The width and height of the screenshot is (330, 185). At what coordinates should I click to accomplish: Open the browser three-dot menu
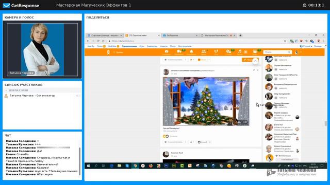[x=324, y=41]
